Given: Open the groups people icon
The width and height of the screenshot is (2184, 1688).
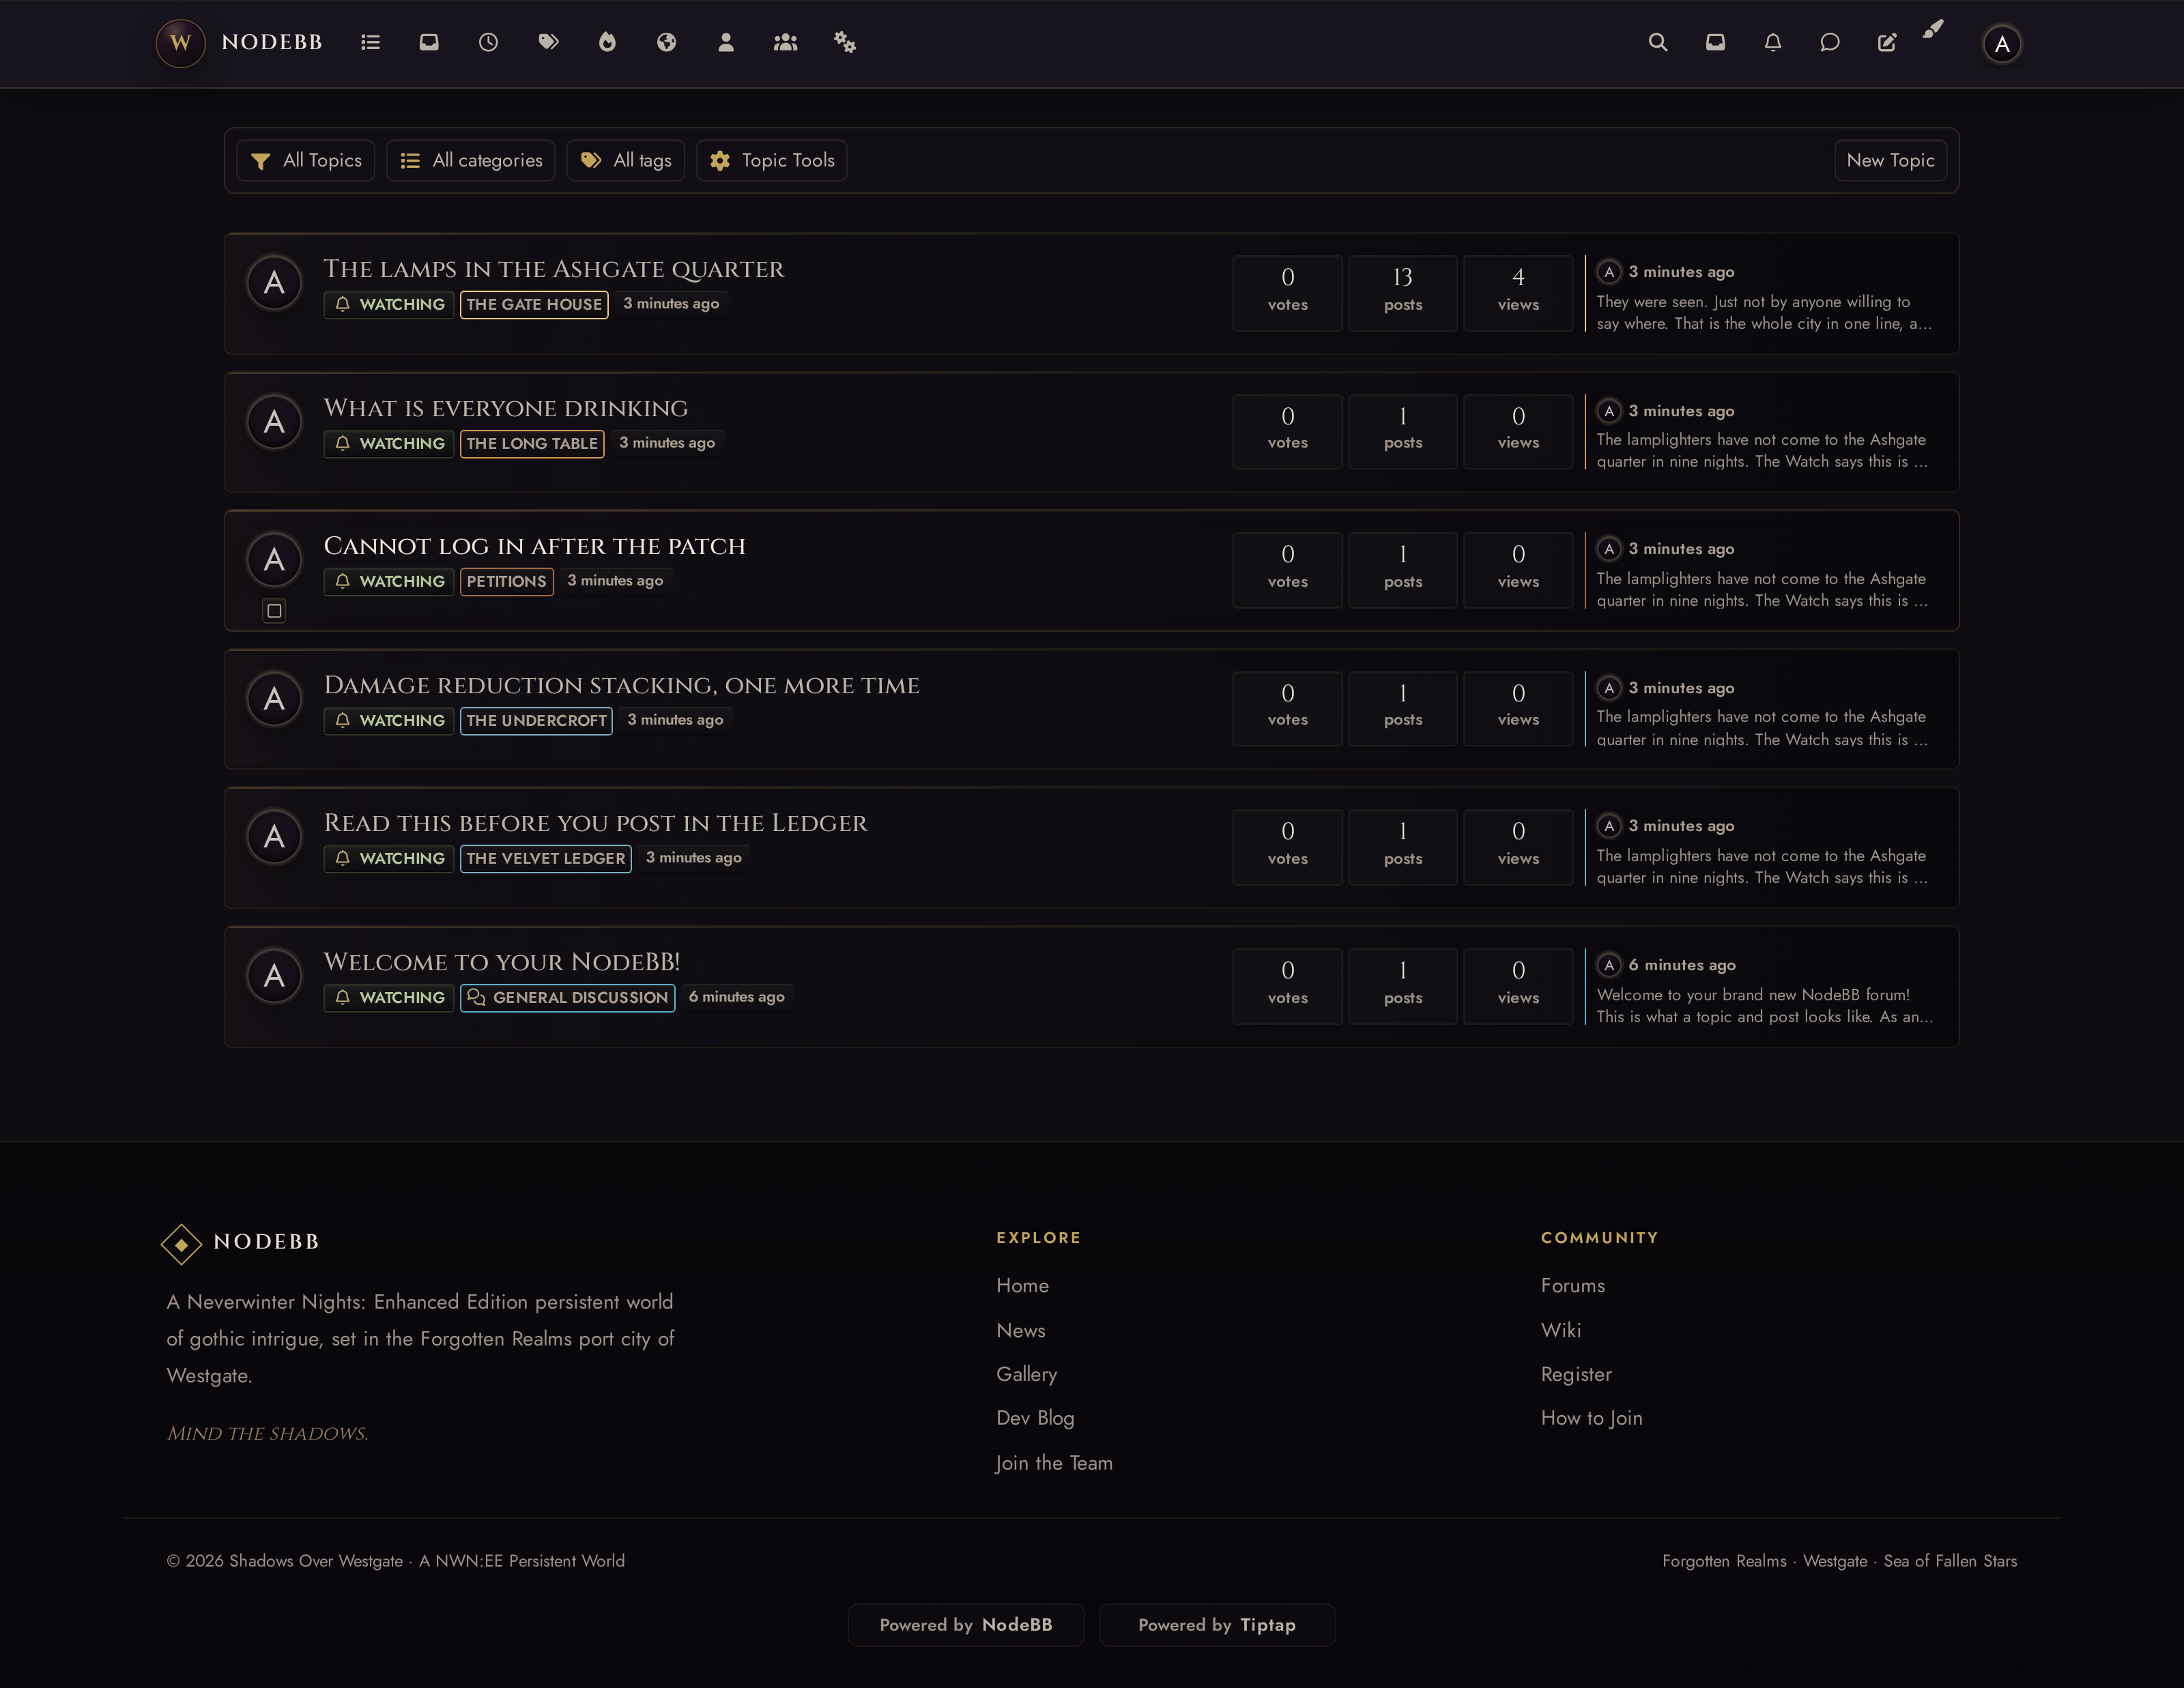Looking at the screenshot, I should (785, 42).
